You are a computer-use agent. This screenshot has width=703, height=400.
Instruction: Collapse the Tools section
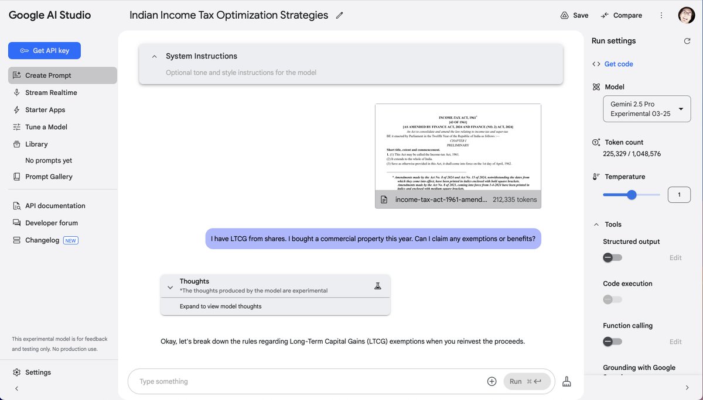596,225
